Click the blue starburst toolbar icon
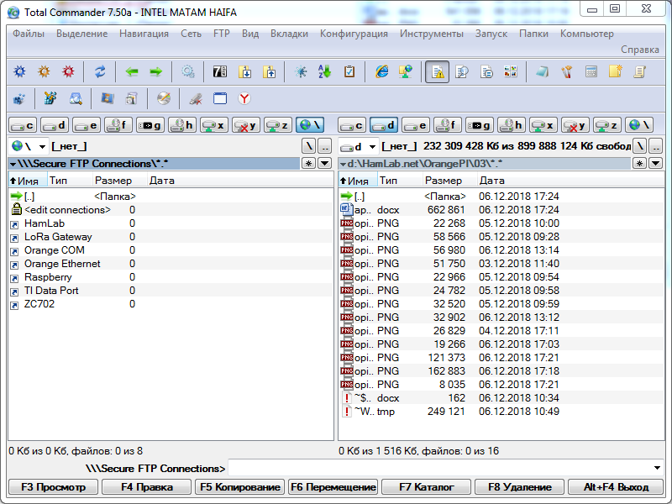 click(x=301, y=71)
